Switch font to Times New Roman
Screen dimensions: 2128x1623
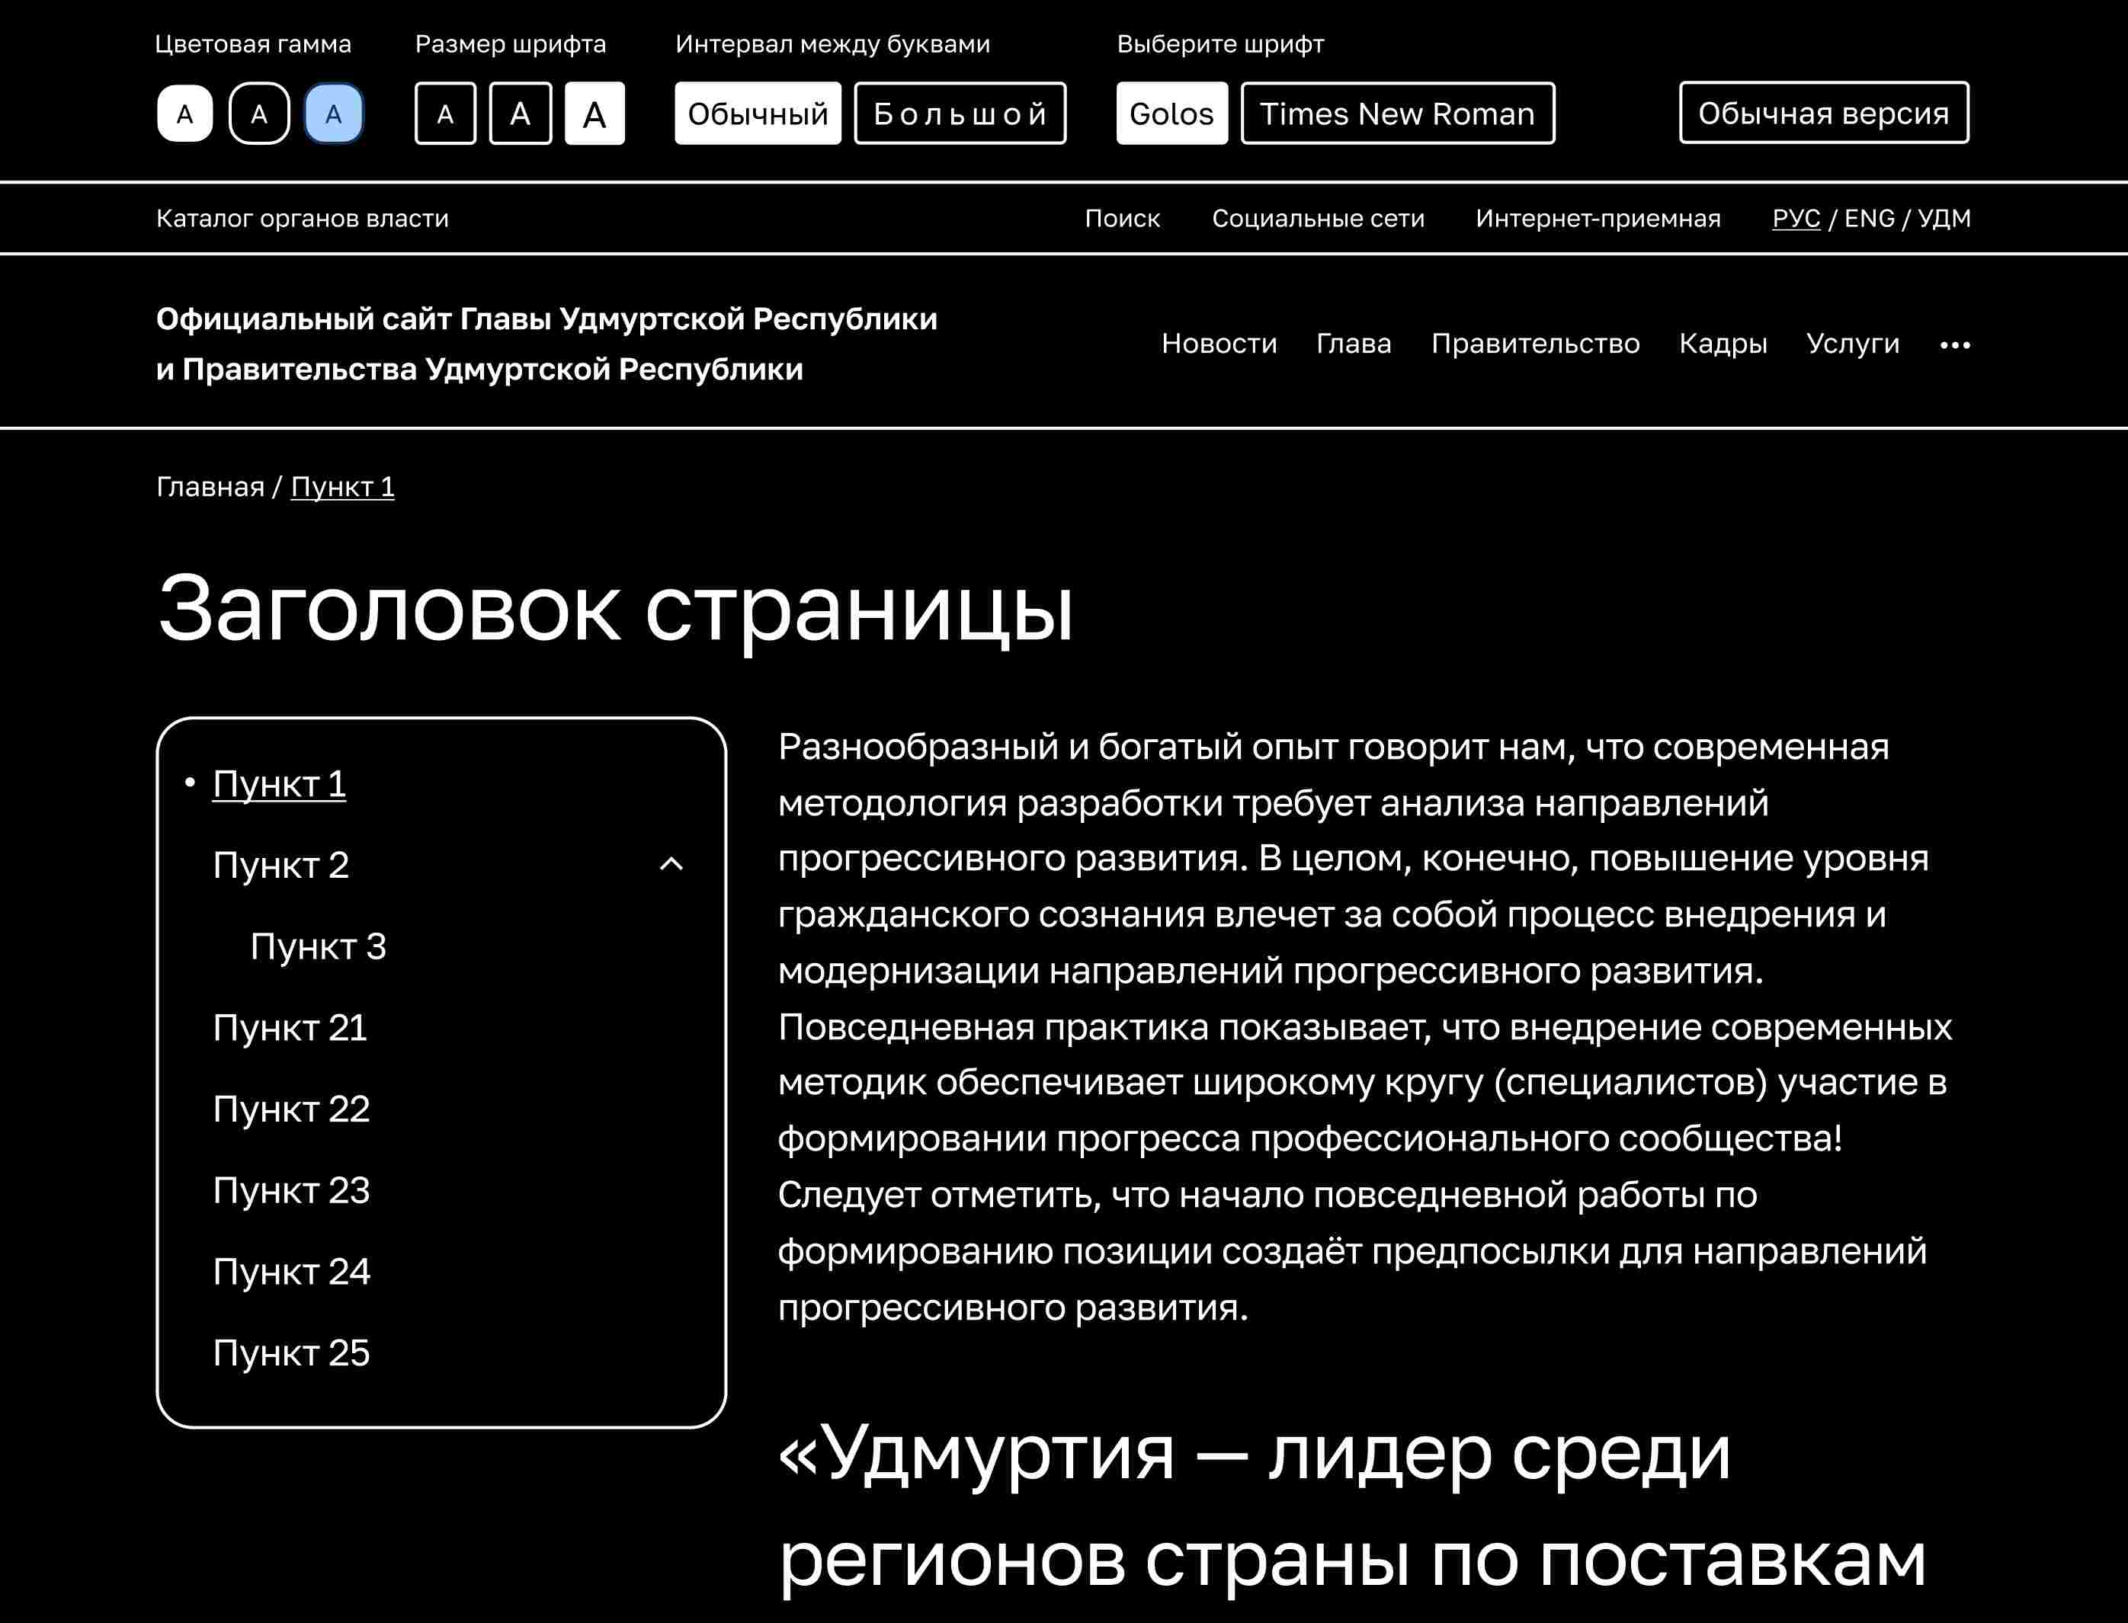click(1397, 114)
